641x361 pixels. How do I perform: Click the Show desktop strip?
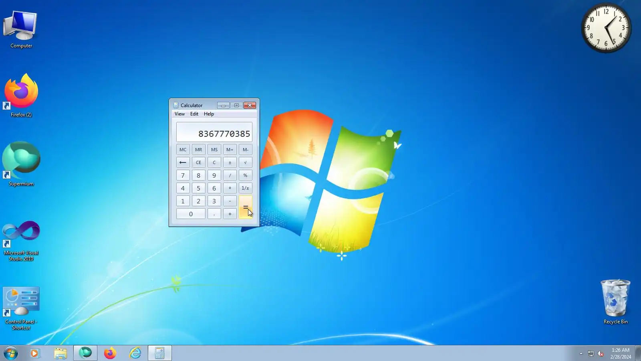(638, 353)
